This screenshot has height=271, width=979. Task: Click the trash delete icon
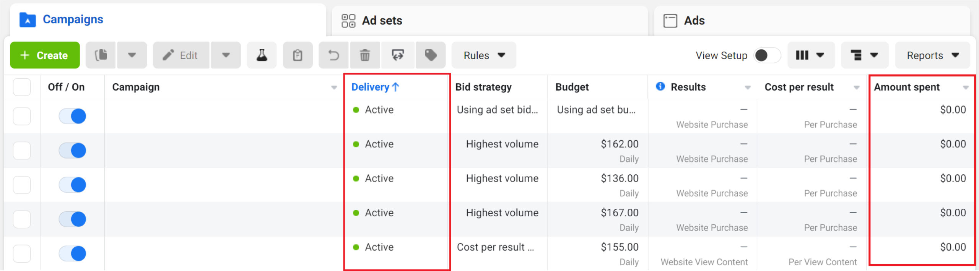point(365,55)
